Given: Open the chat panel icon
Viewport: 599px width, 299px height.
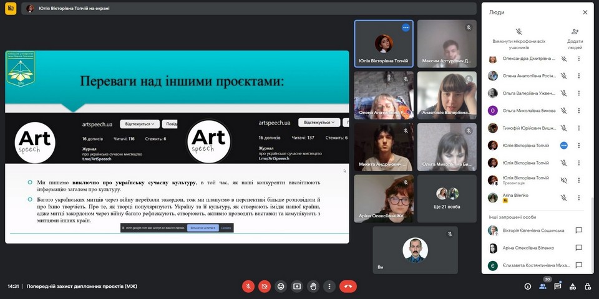Looking at the screenshot, I should pos(558,287).
